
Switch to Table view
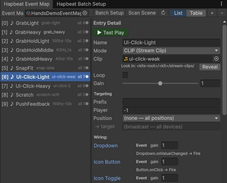pos(196,13)
